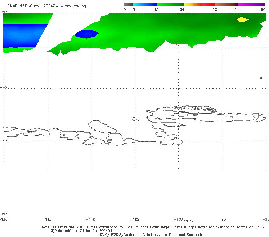The height and width of the screenshot is (237, 269).
Task: Click the tiny island outline near -91 longitude
Action: [261, 78]
